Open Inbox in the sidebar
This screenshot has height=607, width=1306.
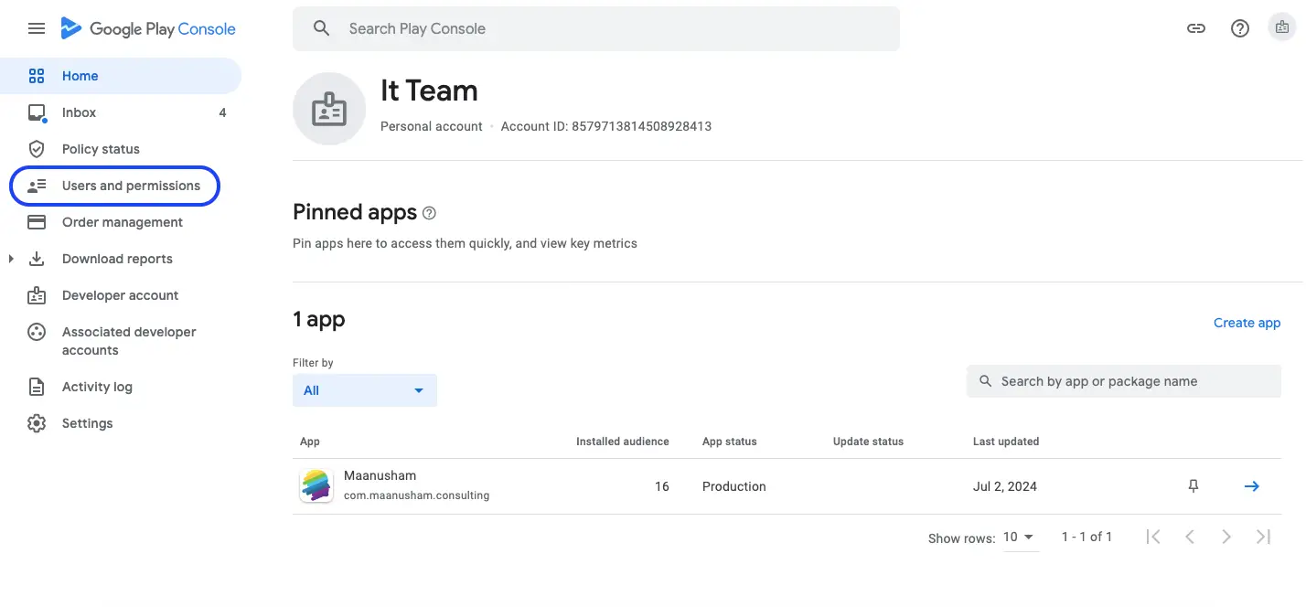click(121, 112)
